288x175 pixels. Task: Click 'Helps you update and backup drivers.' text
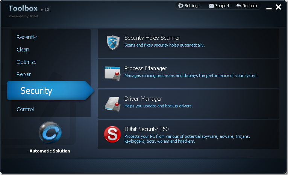click(159, 106)
